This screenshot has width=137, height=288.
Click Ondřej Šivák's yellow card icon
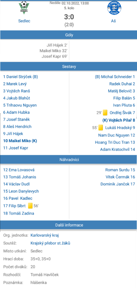point(105,113)
